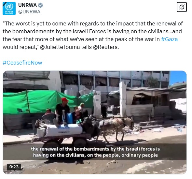
Task: Open the @Reuters mention
Action: pos(105,47)
